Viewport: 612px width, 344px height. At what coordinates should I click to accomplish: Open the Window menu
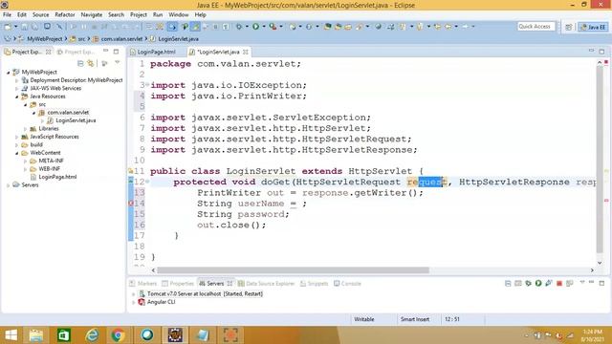pyautogui.click(x=179, y=15)
